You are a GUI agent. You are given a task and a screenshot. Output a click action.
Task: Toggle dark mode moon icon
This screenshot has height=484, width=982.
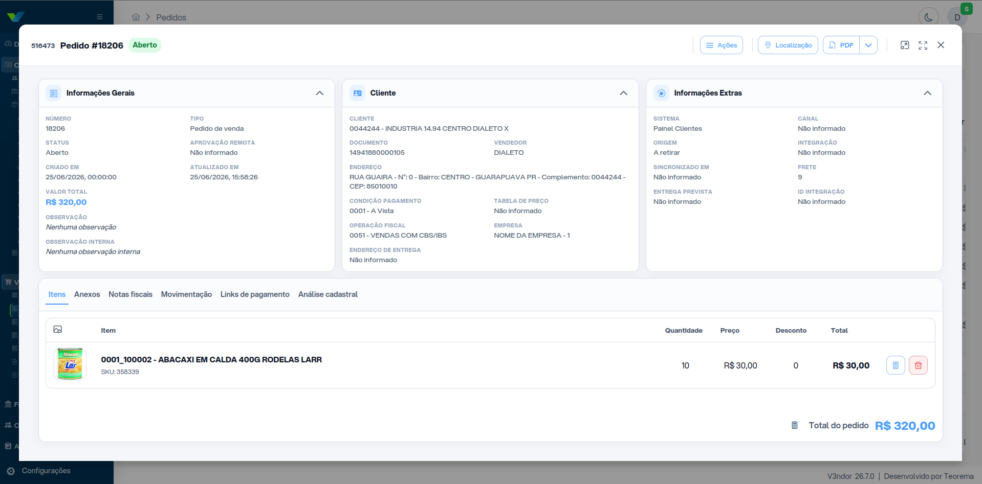pyautogui.click(x=928, y=17)
